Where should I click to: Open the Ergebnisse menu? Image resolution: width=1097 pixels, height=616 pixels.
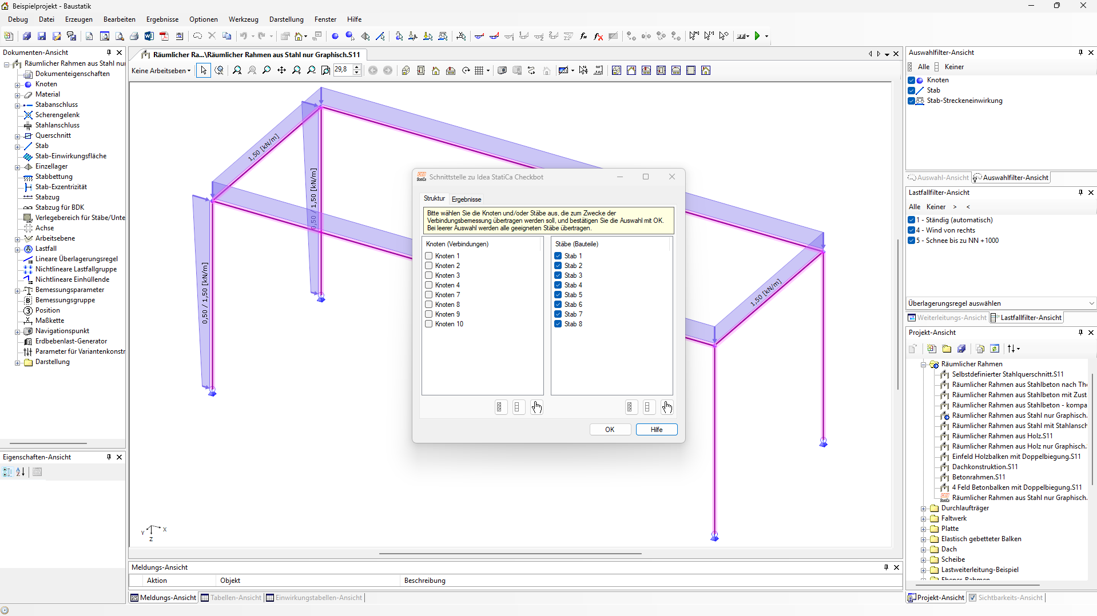(x=162, y=19)
